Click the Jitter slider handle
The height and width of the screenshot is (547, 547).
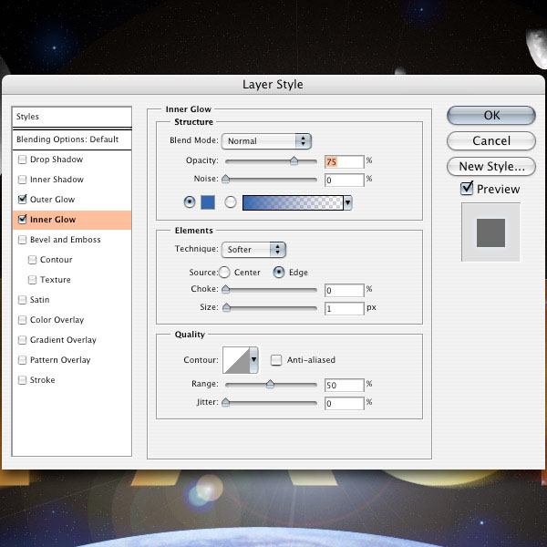tap(226, 403)
